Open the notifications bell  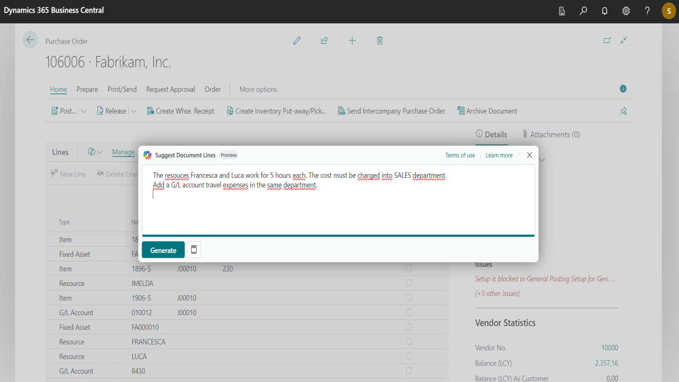pyautogui.click(x=605, y=11)
